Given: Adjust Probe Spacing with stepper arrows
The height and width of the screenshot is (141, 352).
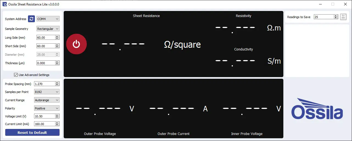Looking at the screenshot, I should [x=57, y=84].
